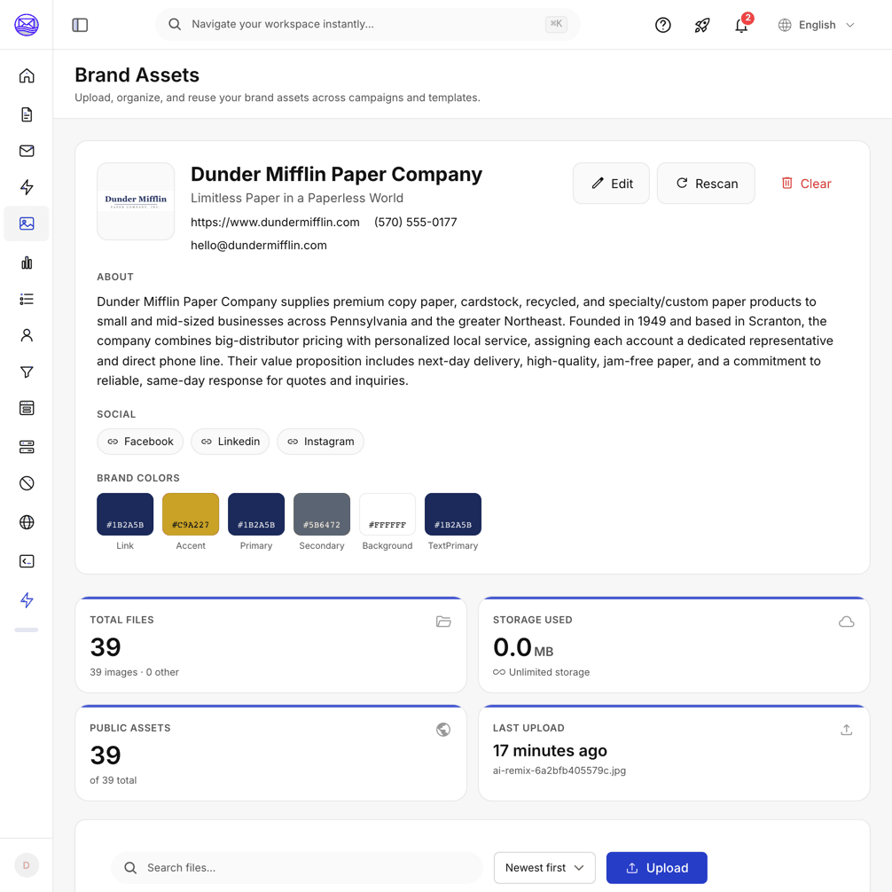Screen dimensions: 892x892
Task: Click the folder icon in Total Files card
Action: 443,622
